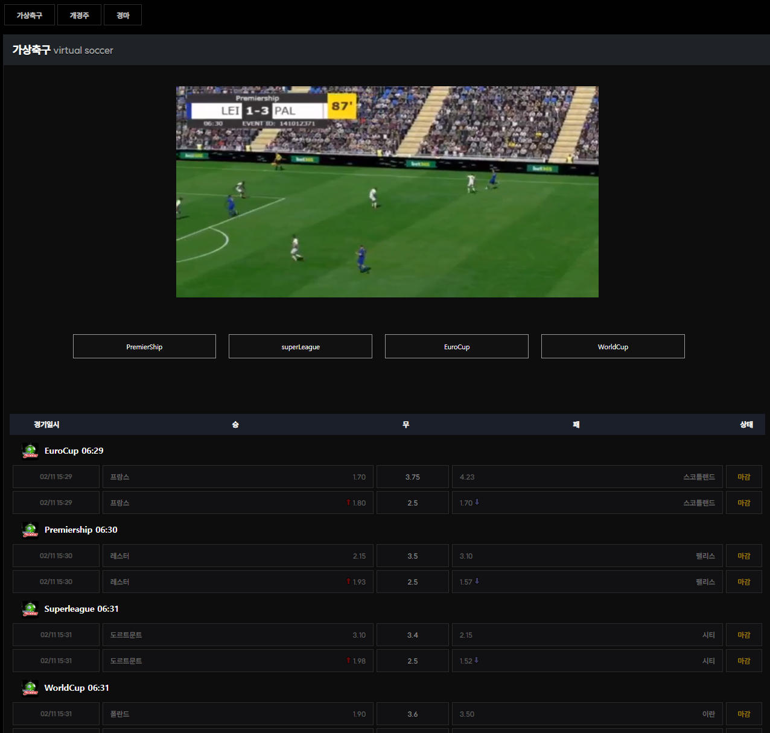Pick 시티 win at 2.15 odds

pos(587,635)
